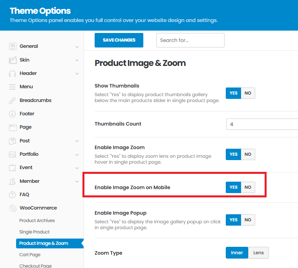Open the Footer options section
Viewport: 298px width, 268px height.
pos(27,113)
